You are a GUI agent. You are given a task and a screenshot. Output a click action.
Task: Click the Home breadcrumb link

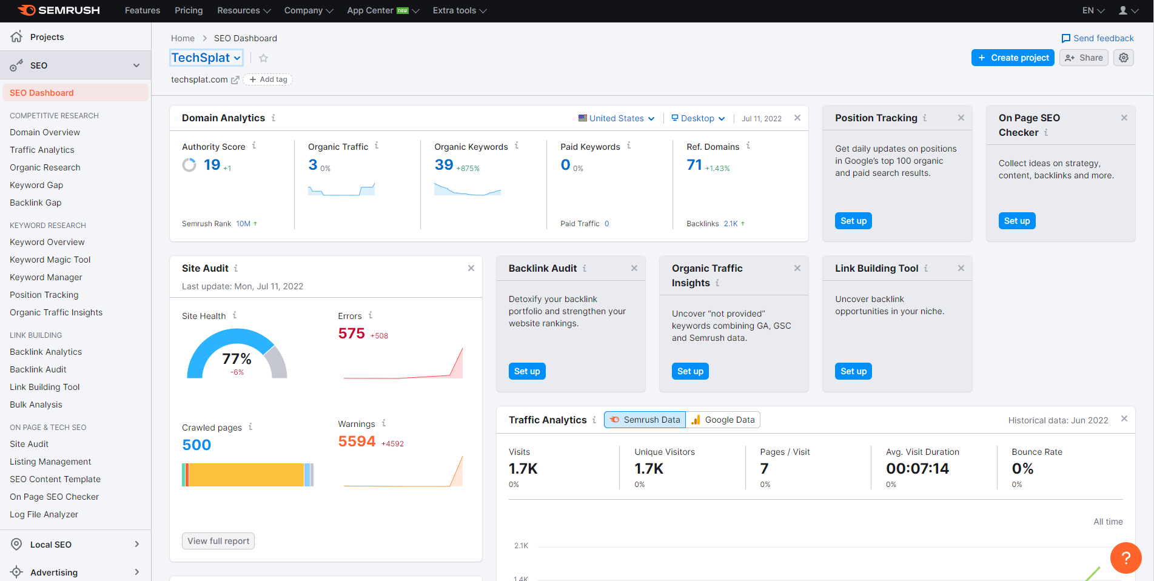[x=183, y=38]
